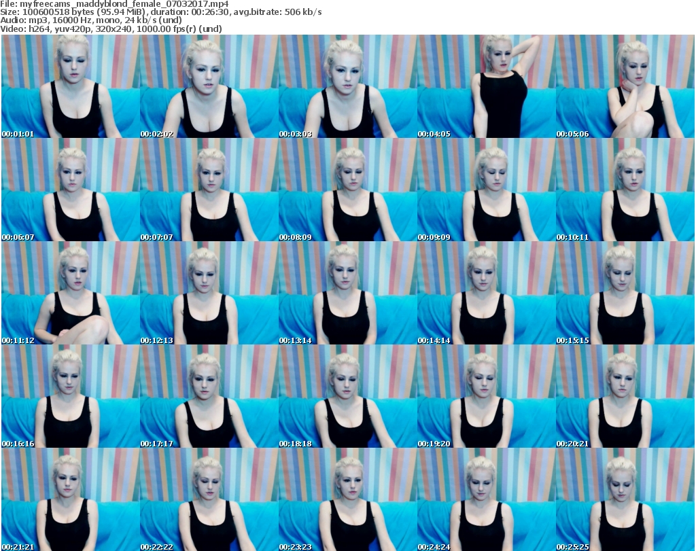This screenshot has height=551, width=696.
Task: Click the frame marked 00:22:22
Action: [x=209, y=499]
